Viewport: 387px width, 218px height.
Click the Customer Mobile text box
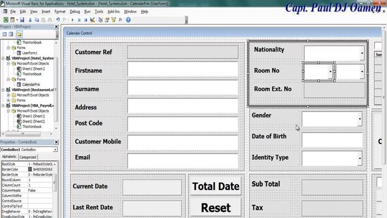183,143
